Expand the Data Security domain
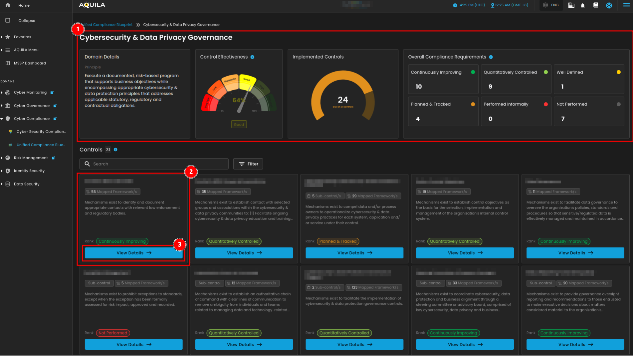 point(2,184)
